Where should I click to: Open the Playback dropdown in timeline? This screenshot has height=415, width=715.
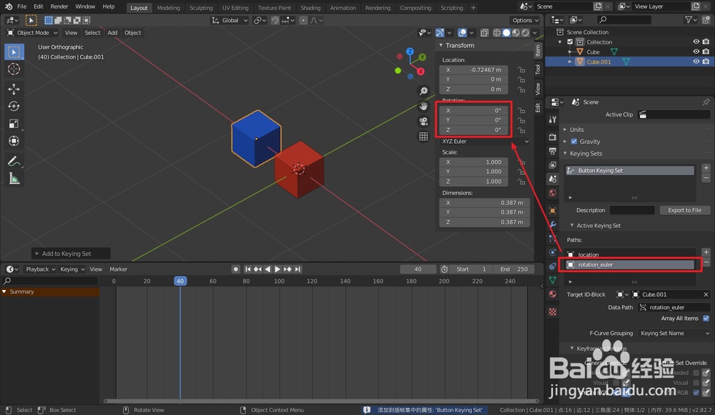pos(40,269)
